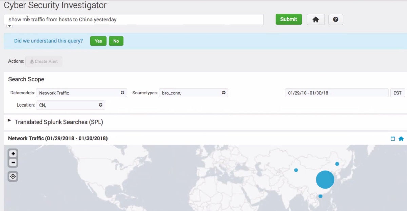This screenshot has width=407, height=211.
Task: Reject query understanding with No
Action: click(x=116, y=41)
